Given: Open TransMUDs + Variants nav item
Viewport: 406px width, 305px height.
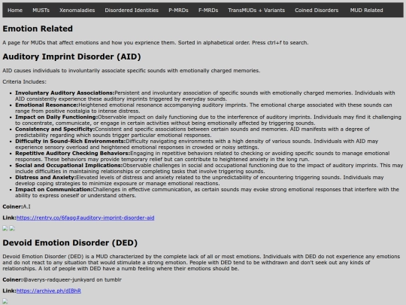Looking at the screenshot, I should [256, 10].
